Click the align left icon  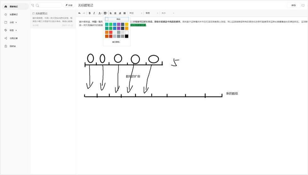tap(111, 13)
